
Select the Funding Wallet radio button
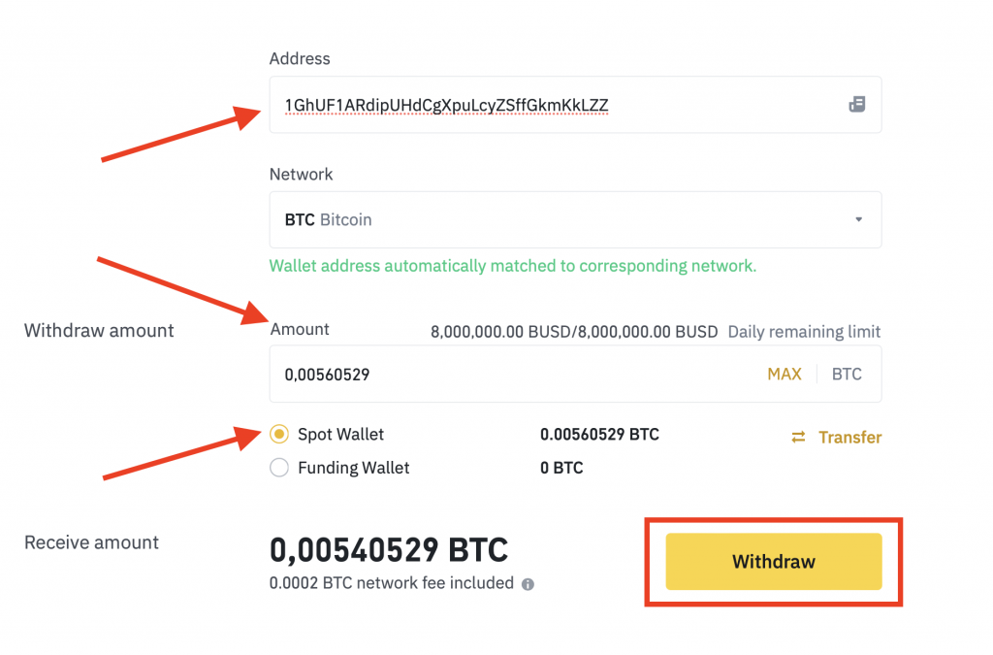[x=279, y=468]
